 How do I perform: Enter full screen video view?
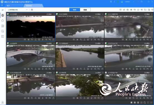(148, 103)
